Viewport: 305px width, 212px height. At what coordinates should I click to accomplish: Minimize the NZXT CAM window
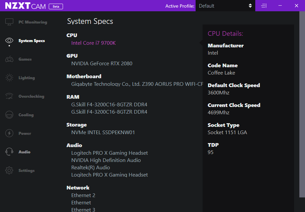point(280,6)
